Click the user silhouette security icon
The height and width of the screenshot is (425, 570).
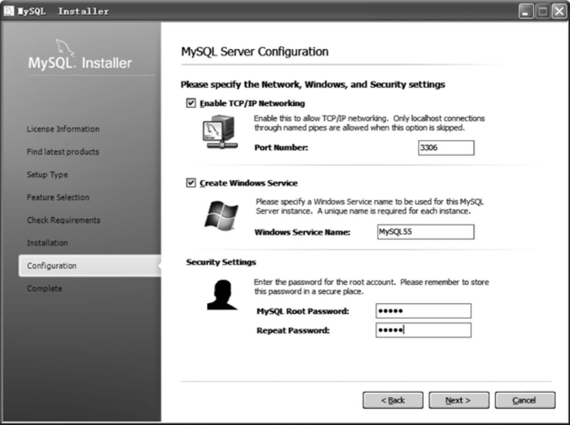[x=222, y=295]
